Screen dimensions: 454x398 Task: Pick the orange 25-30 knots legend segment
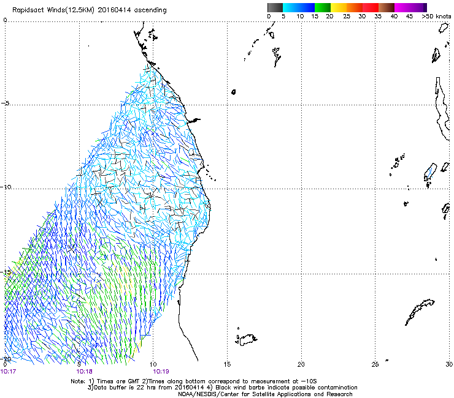(355, 7)
